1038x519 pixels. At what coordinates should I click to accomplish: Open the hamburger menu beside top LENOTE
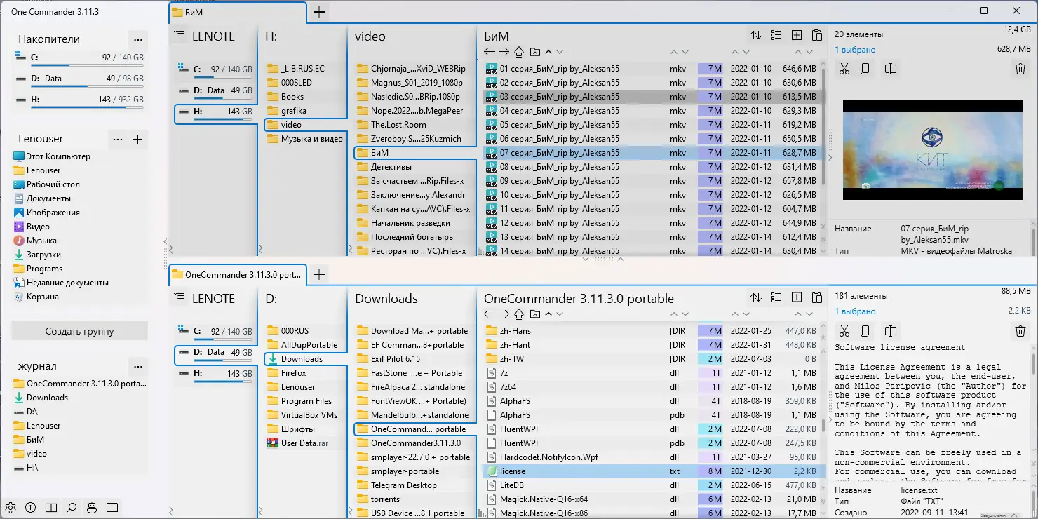tap(180, 35)
